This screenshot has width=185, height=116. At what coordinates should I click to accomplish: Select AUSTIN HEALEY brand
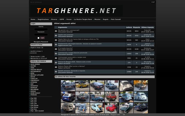coord(36,70)
